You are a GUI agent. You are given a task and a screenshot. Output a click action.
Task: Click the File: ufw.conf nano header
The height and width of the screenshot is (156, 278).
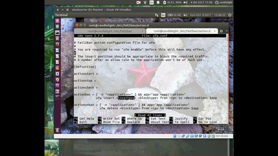coord(155,36)
